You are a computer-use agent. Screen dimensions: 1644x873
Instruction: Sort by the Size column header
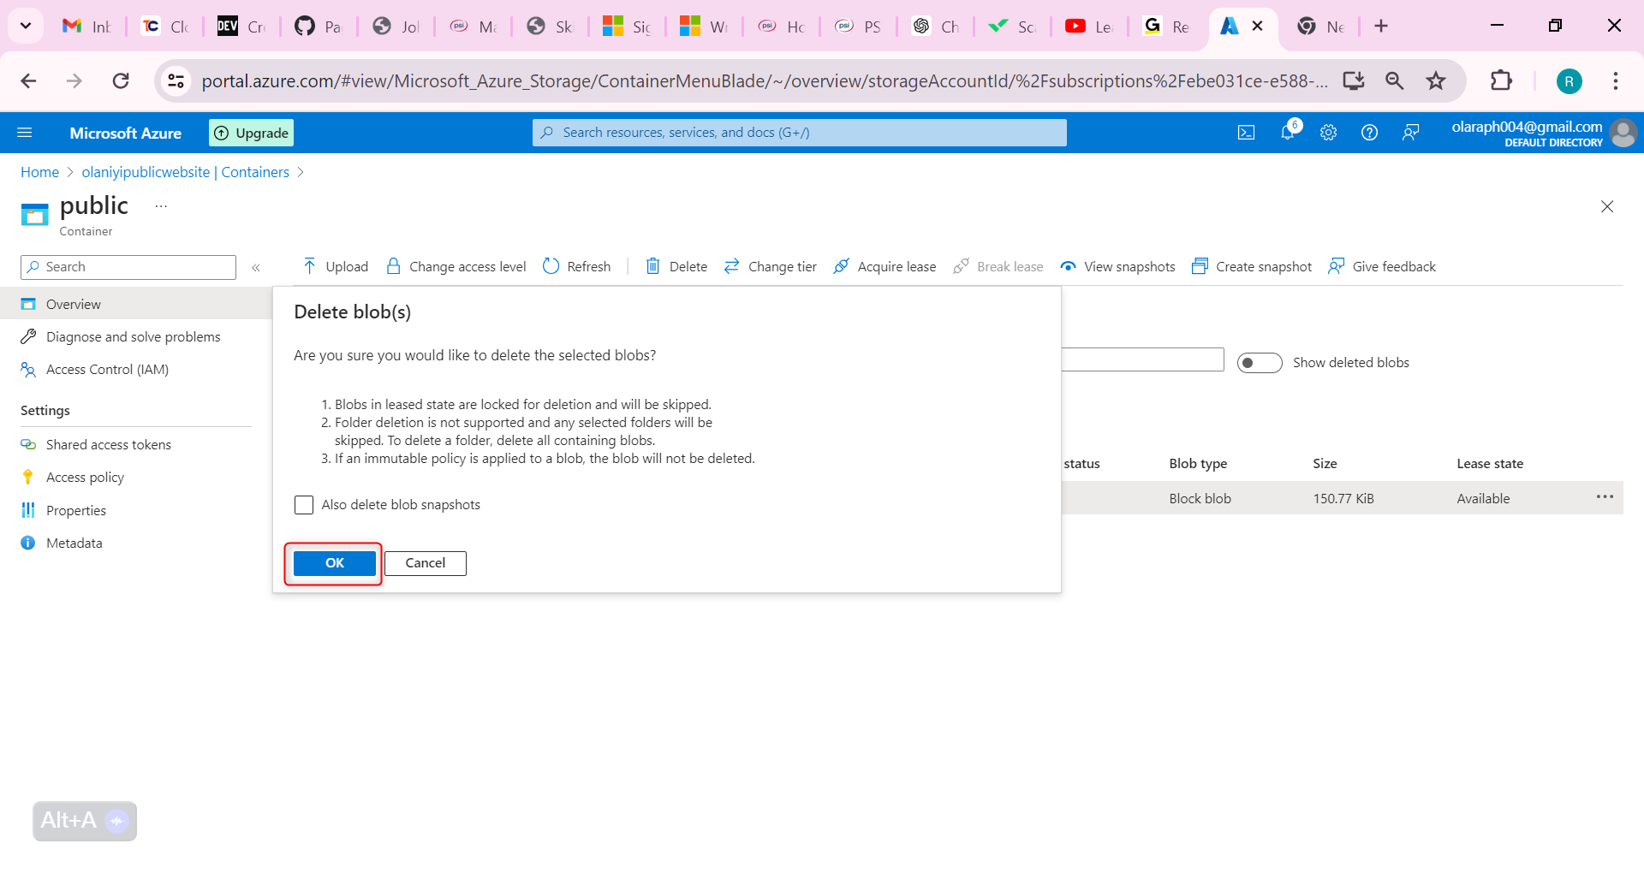[x=1325, y=464]
